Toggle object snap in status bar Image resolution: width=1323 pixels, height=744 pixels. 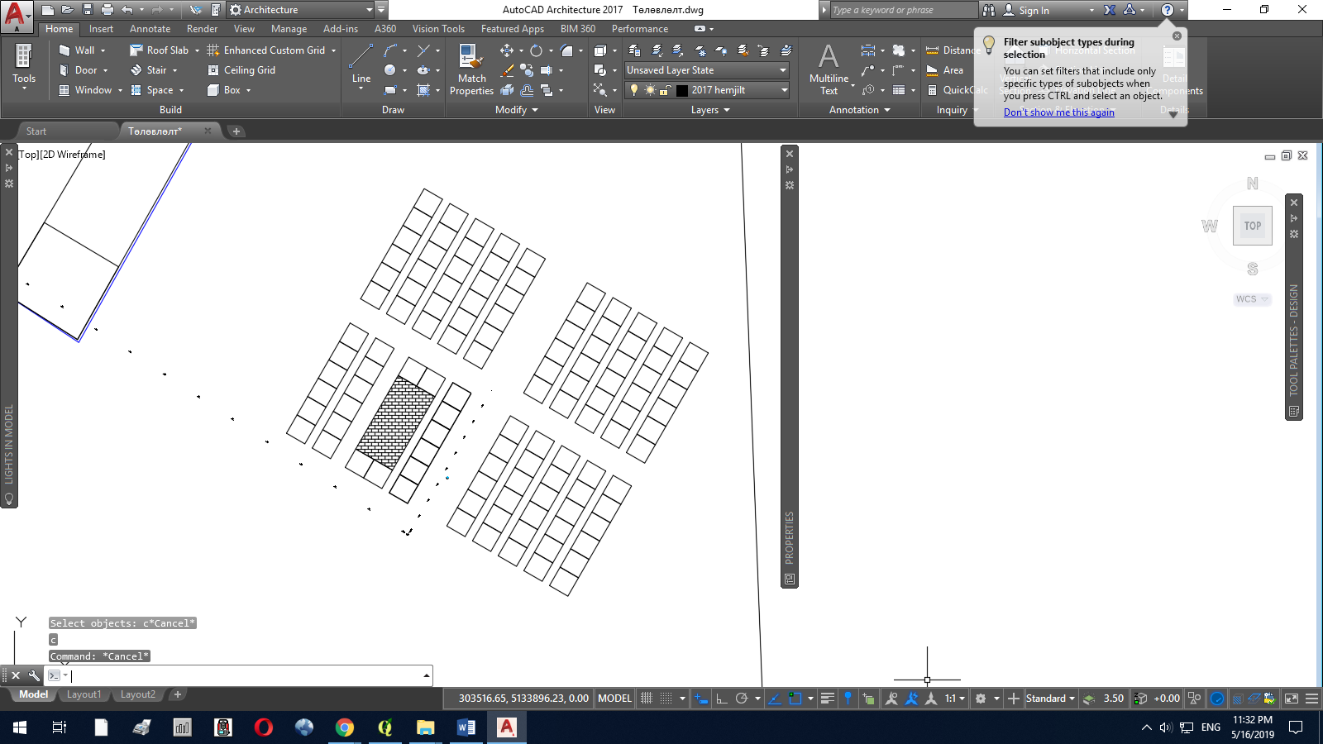[x=795, y=699]
